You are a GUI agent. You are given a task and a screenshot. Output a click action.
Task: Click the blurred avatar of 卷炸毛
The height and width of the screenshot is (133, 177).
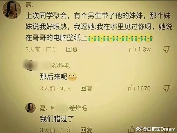pos(29,65)
